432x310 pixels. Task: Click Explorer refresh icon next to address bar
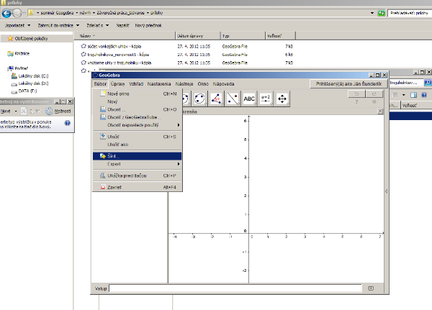click(x=382, y=13)
